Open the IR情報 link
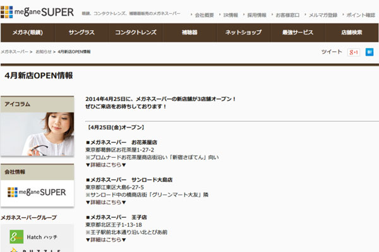The height and width of the screenshot is (252, 379). point(231,15)
